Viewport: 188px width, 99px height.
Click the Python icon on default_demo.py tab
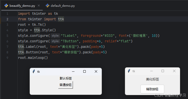[x=47, y=6]
